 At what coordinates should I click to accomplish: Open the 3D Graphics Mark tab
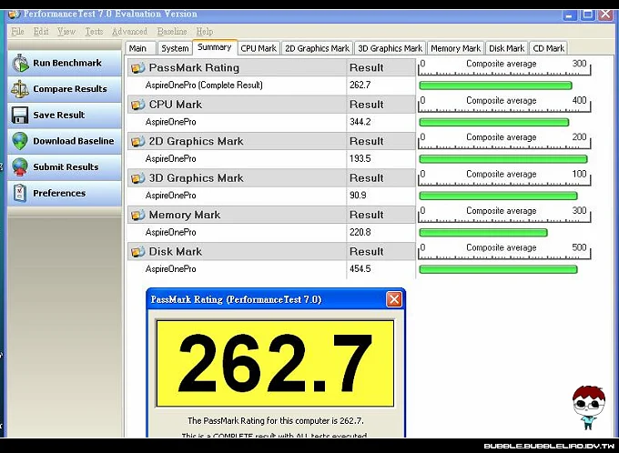(x=390, y=48)
